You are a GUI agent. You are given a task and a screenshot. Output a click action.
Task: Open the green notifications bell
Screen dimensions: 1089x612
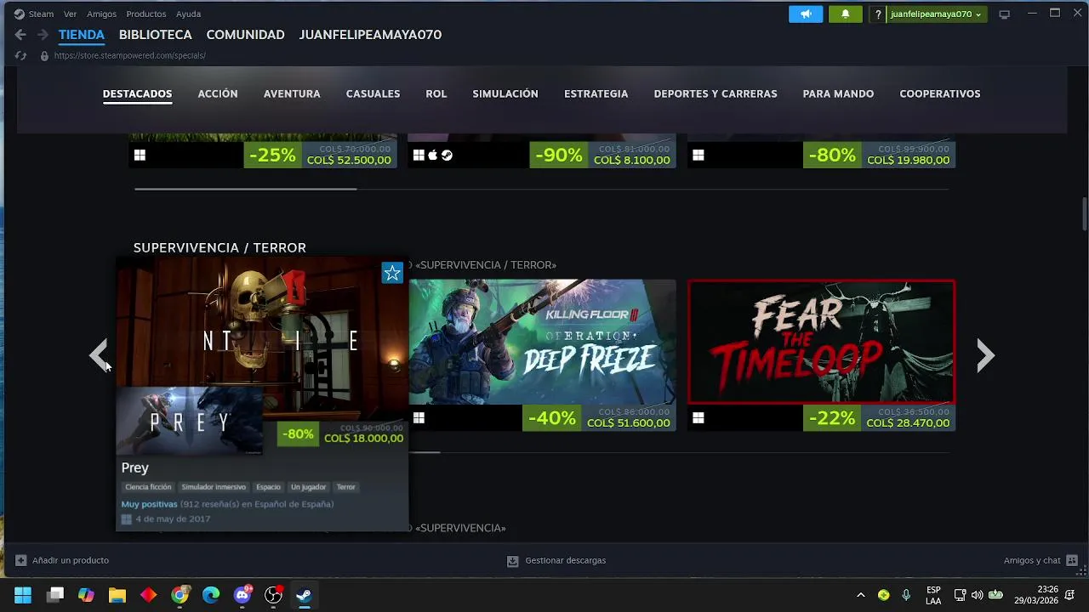[845, 14]
